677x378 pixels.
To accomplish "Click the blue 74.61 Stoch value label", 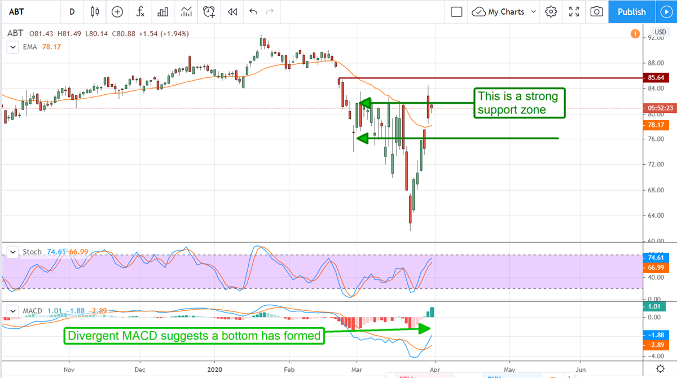I will [x=657, y=257].
